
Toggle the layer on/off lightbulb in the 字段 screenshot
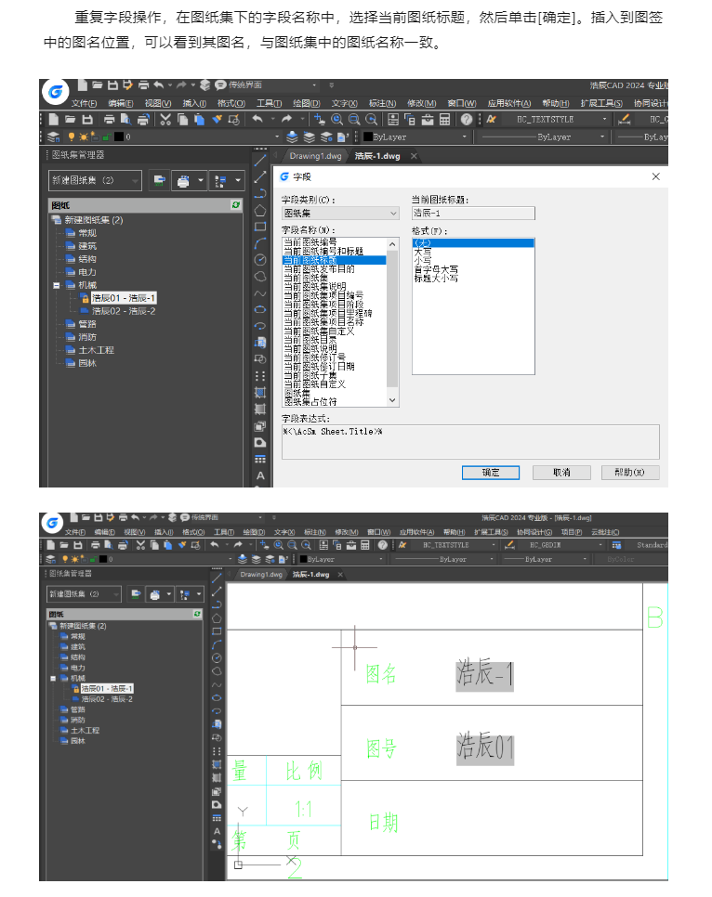point(72,136)
